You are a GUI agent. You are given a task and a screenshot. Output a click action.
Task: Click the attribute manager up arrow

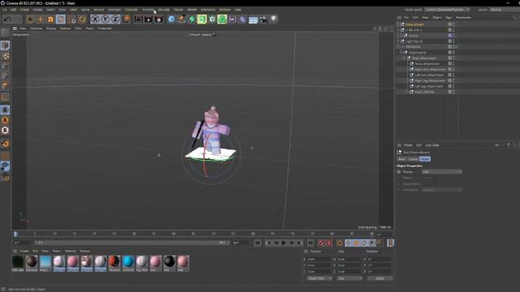click(509, 145)
